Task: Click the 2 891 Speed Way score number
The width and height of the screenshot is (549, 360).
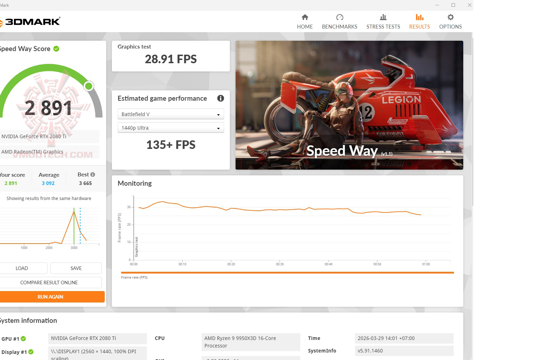Action: tap(48, 108)
